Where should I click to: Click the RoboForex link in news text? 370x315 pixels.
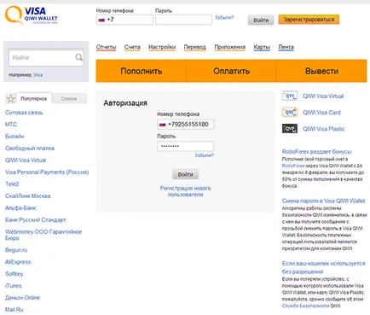pos(293,166)
